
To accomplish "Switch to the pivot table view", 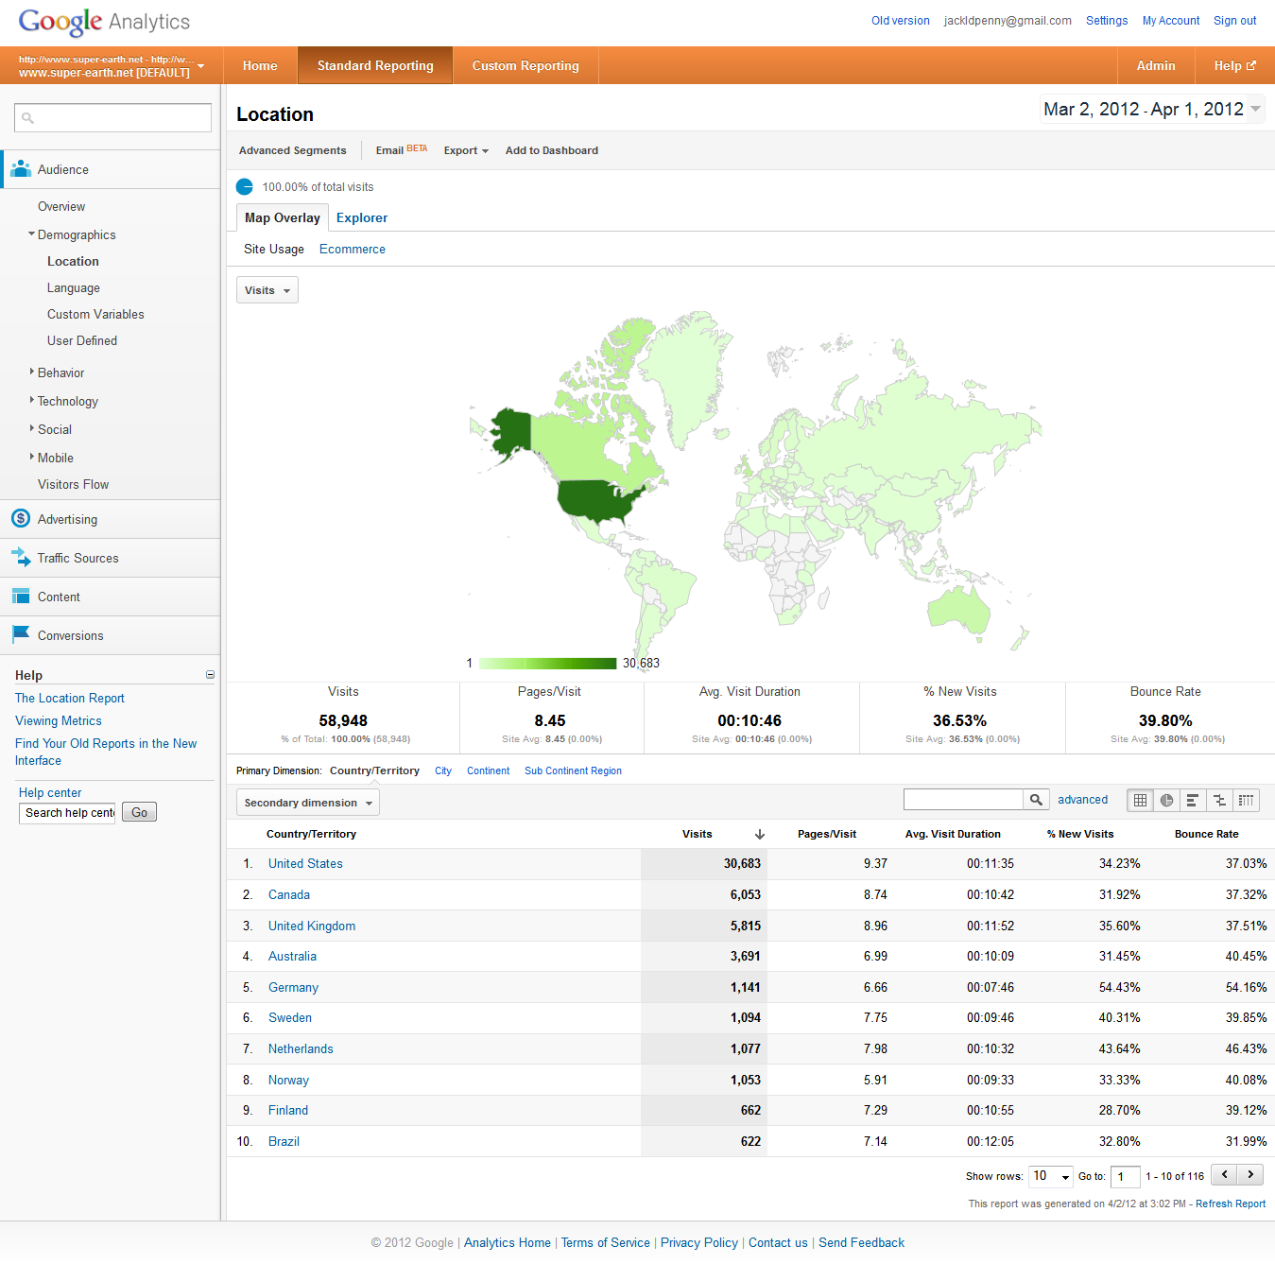I will (x=1246, y=801).
